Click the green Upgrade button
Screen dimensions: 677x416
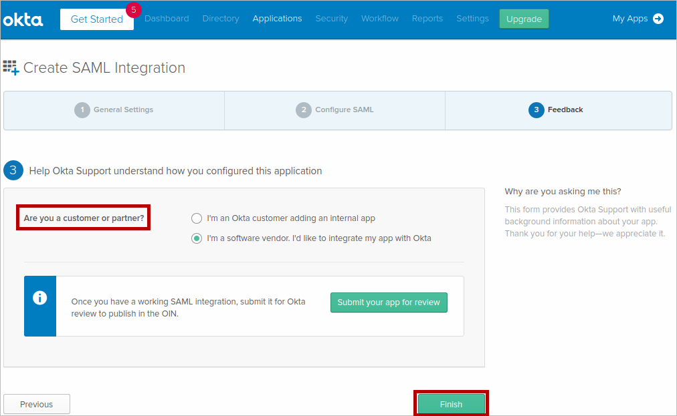tap(524, 19)
